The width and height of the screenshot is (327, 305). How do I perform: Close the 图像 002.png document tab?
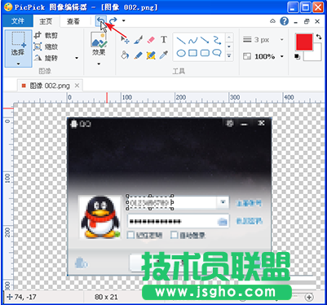coord(77,86)
